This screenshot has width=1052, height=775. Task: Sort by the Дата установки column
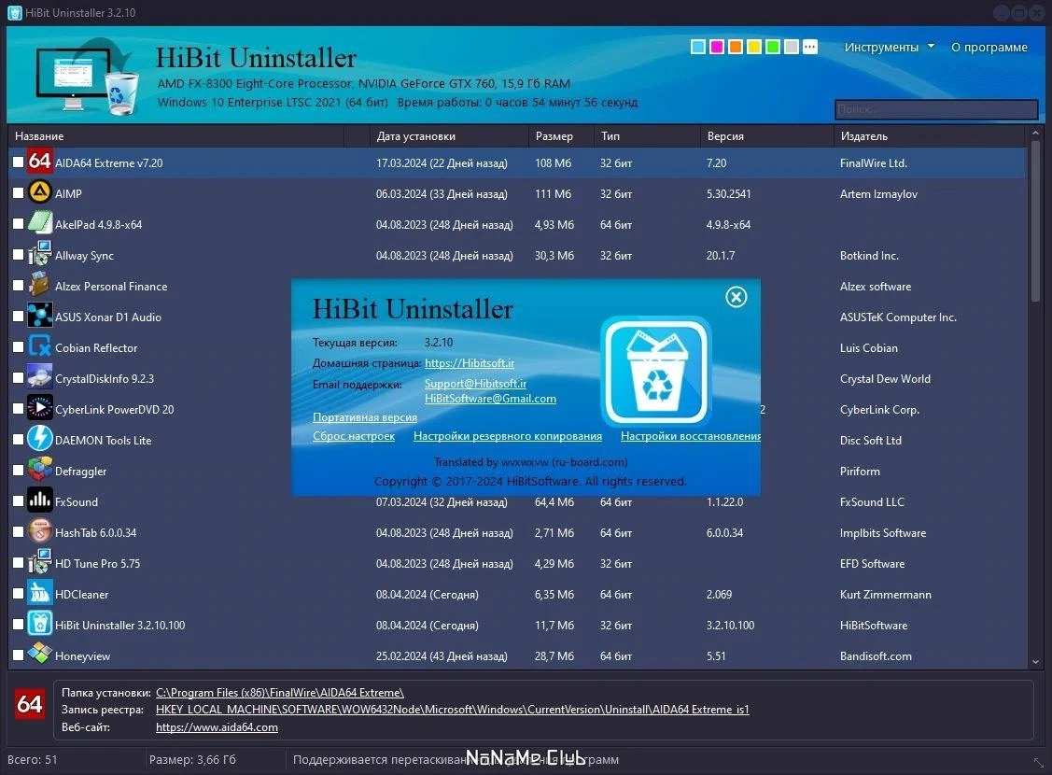click(448, 136)
